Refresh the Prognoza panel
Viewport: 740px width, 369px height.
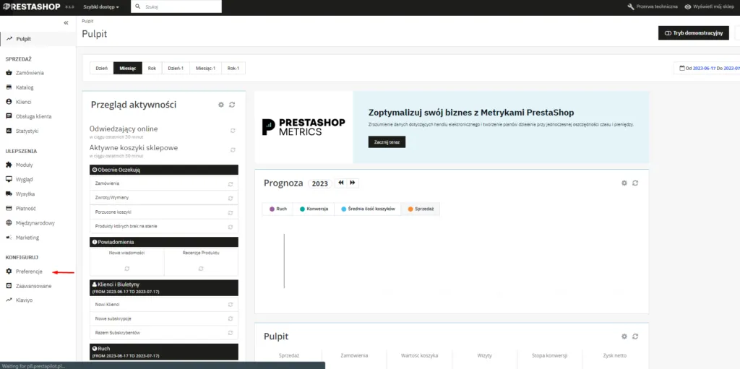[x=635, y=183]
